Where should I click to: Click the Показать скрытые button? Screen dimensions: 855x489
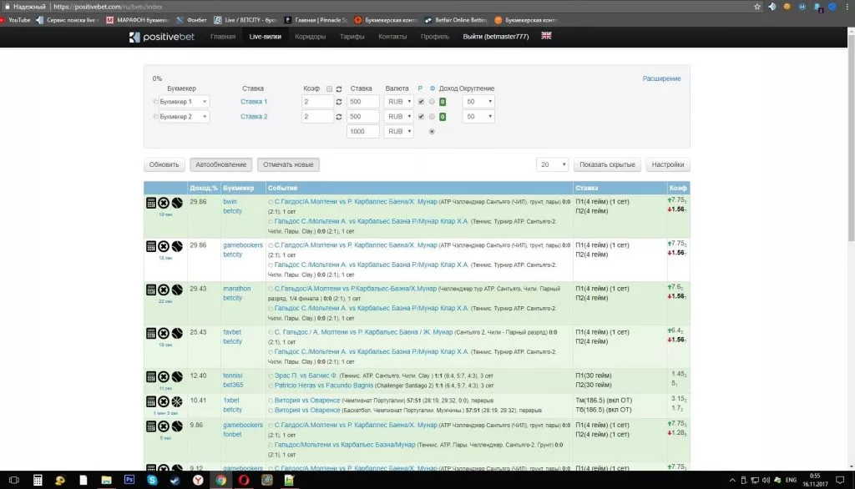(x=607, y=165)
